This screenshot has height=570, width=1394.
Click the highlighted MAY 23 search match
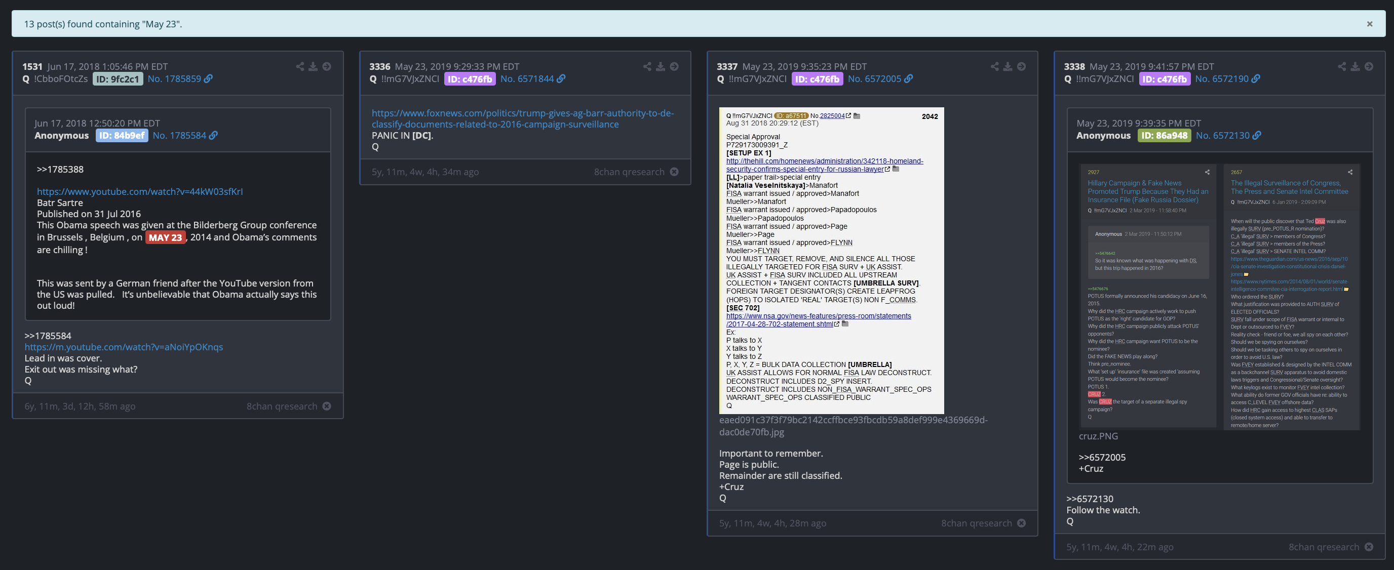(x=165, y=237)
